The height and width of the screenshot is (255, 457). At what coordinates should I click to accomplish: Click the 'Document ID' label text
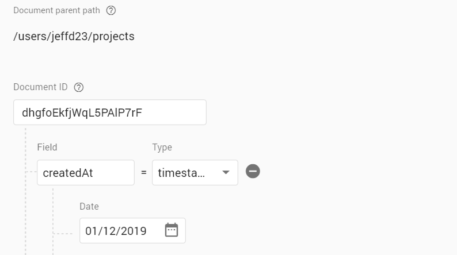click(x=40, y=87)
